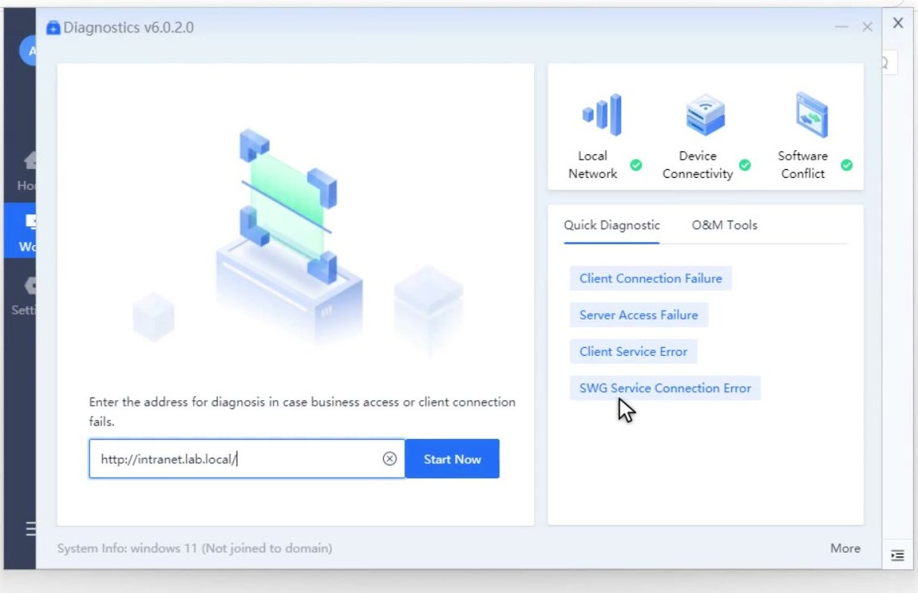Click the More link at the bottom

coord(845,549)
